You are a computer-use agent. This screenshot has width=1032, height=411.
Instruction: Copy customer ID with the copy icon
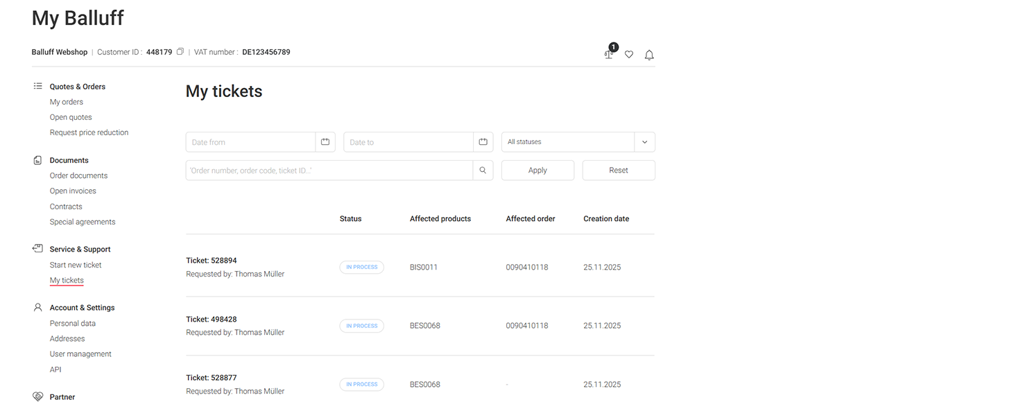click(x=180, y=52)
